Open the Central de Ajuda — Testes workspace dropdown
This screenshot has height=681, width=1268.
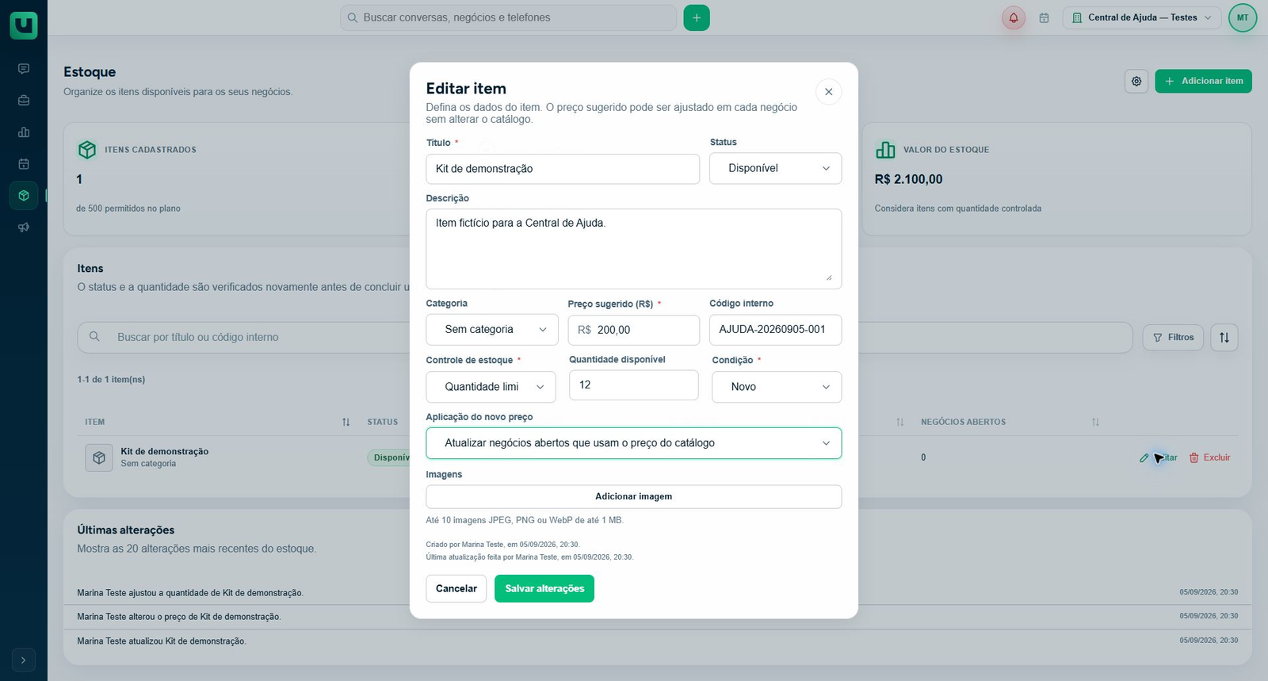click(1142, 17)
